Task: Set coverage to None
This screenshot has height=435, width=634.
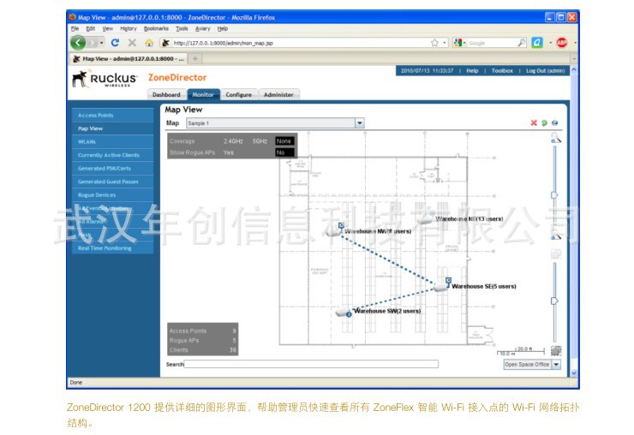Action: [284, 141]
